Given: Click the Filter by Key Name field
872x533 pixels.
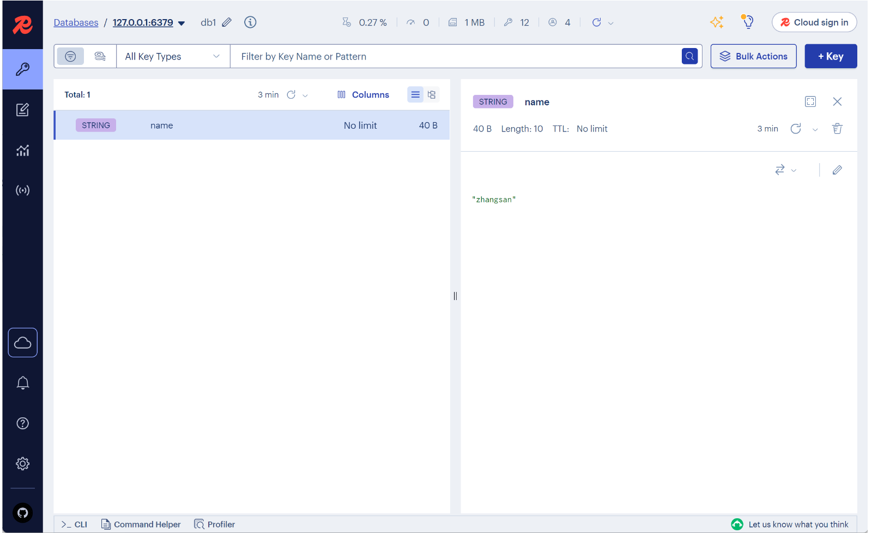Looking at the screenshot, I should [455, 56].
